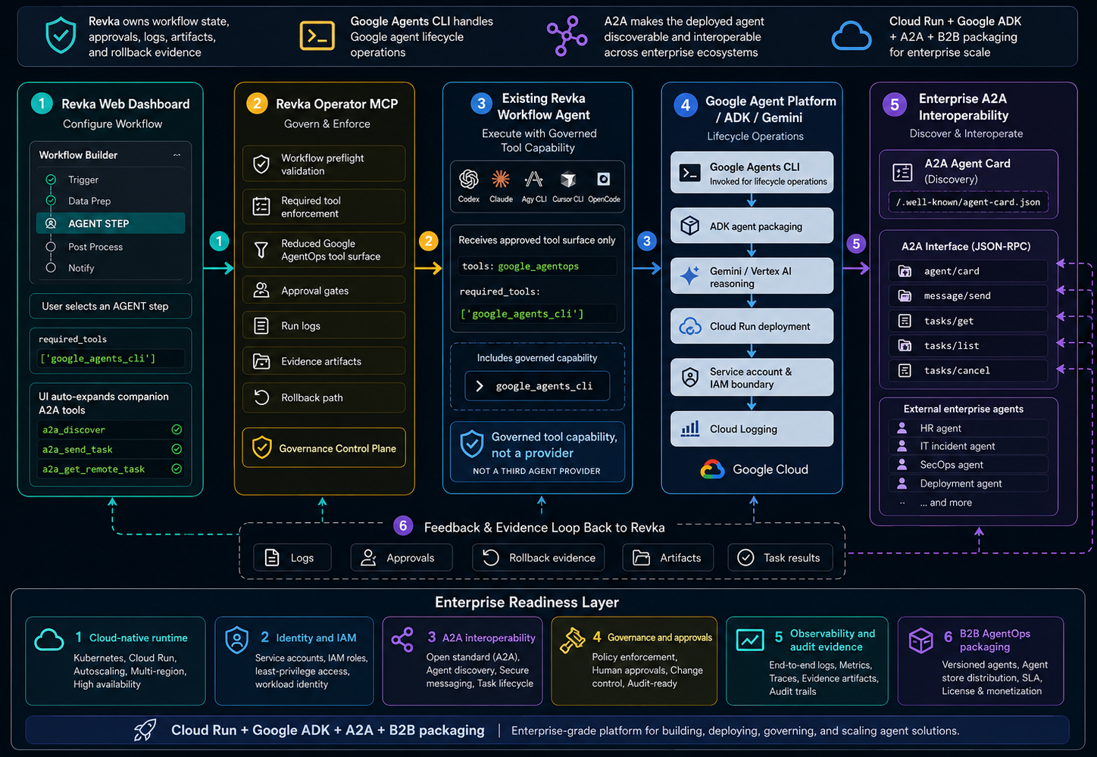Click the shield person icon in Service account & IAM boundary
The image size is (1097, 757).
[690, 378]
